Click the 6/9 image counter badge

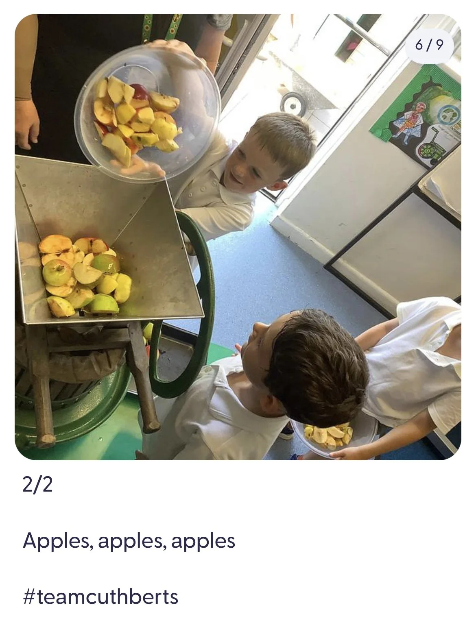429,45
